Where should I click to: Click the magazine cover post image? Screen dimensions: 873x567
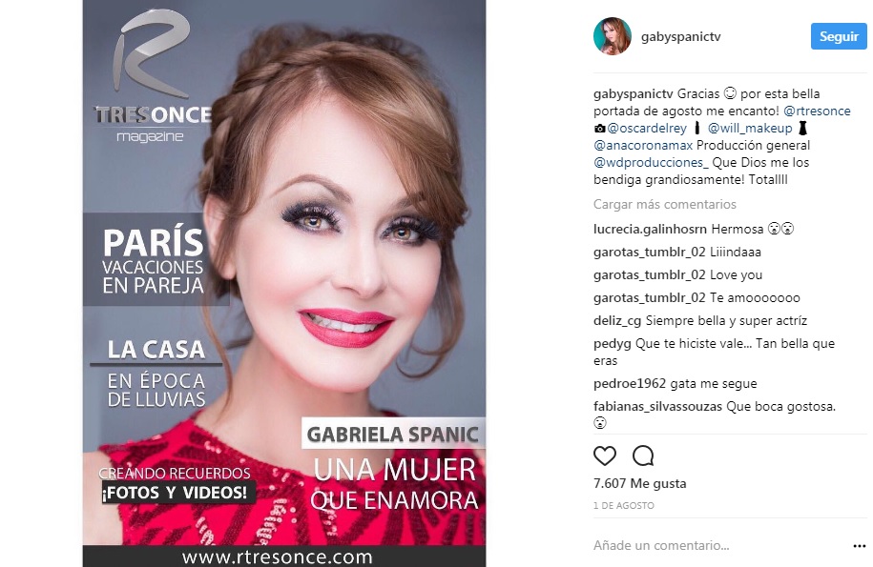284,284
